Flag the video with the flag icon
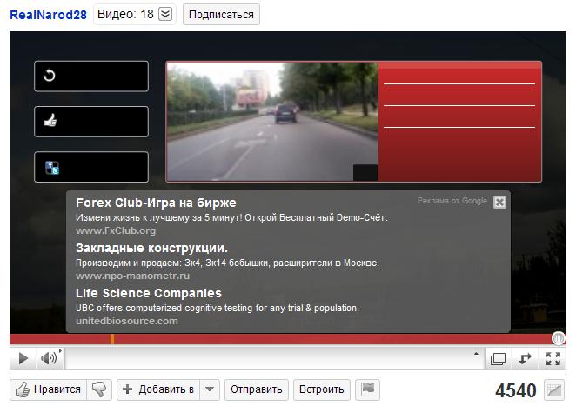This screenshot has height=406, width=576. [x=368, y=389]
